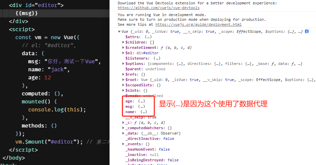Click the mounted() method line
The width and height of the screenshot is (316, 165).
[x=39, y=102]
